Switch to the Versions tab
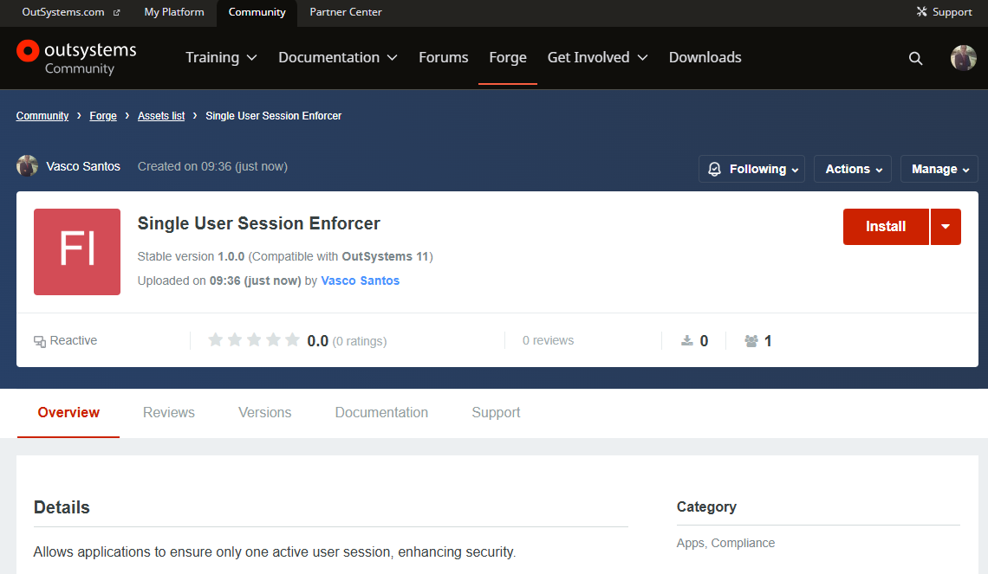Image resolution: width=988 pixels, height=574 pixels. [x=264, y=413]
